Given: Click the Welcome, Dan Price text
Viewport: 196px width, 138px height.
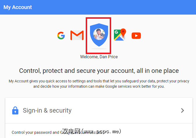Looking at the screenshot, I should (99, 57).
